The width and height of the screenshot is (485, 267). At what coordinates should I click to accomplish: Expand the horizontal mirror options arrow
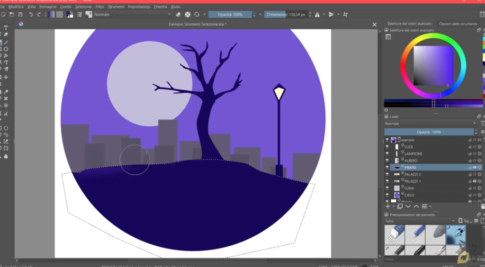[x=324, y=15]
